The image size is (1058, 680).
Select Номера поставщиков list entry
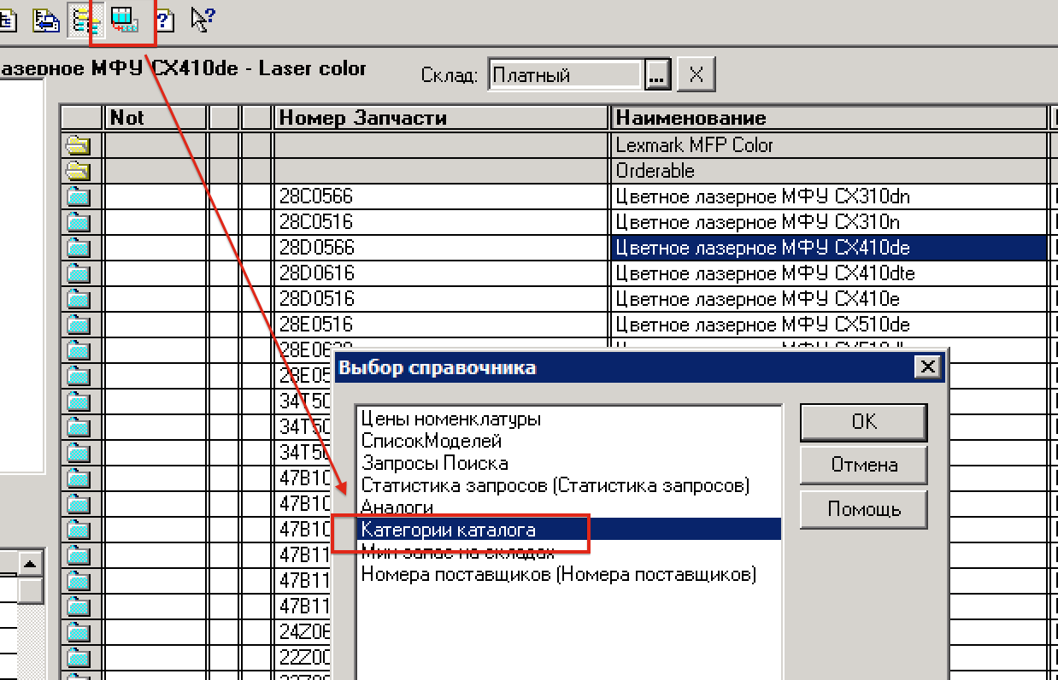(558, 574)
